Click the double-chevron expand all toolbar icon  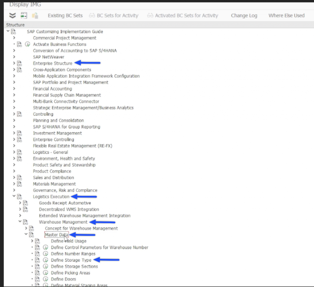click(x=12, y=16)
